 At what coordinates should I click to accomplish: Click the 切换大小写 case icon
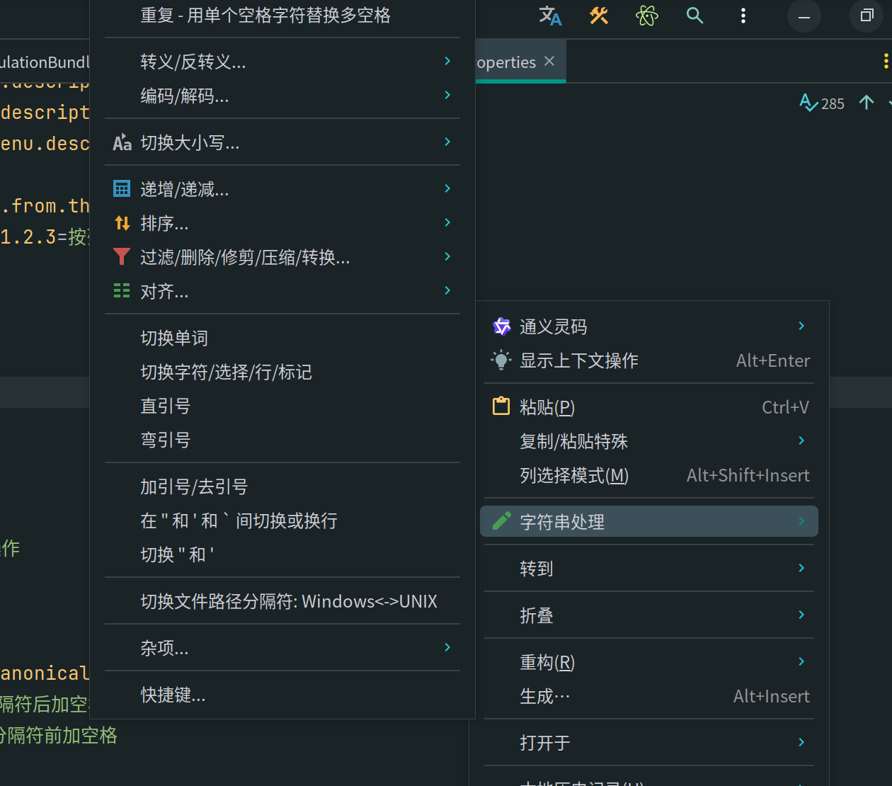[122, 142]
